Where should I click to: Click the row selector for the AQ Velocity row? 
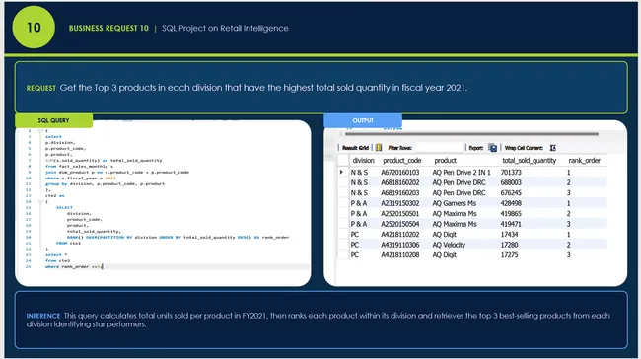(342, 245)
